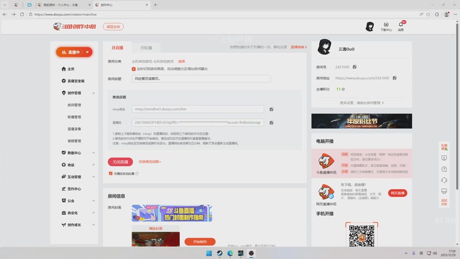Click the help icon beside 关播后自动轮播

137,174
